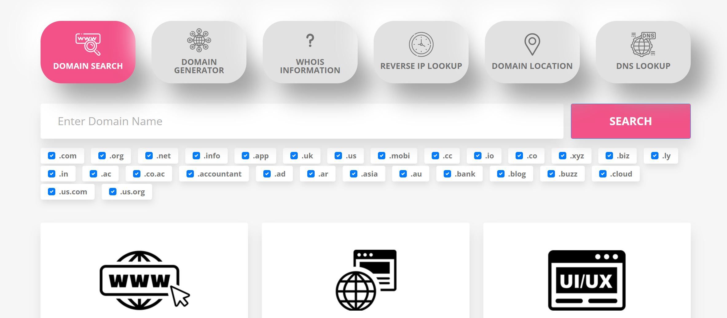Image resolution: width=727 pixels, height=318 pixels.
Task: Uncheck the .cloud extension
Action: pos(603,174)
